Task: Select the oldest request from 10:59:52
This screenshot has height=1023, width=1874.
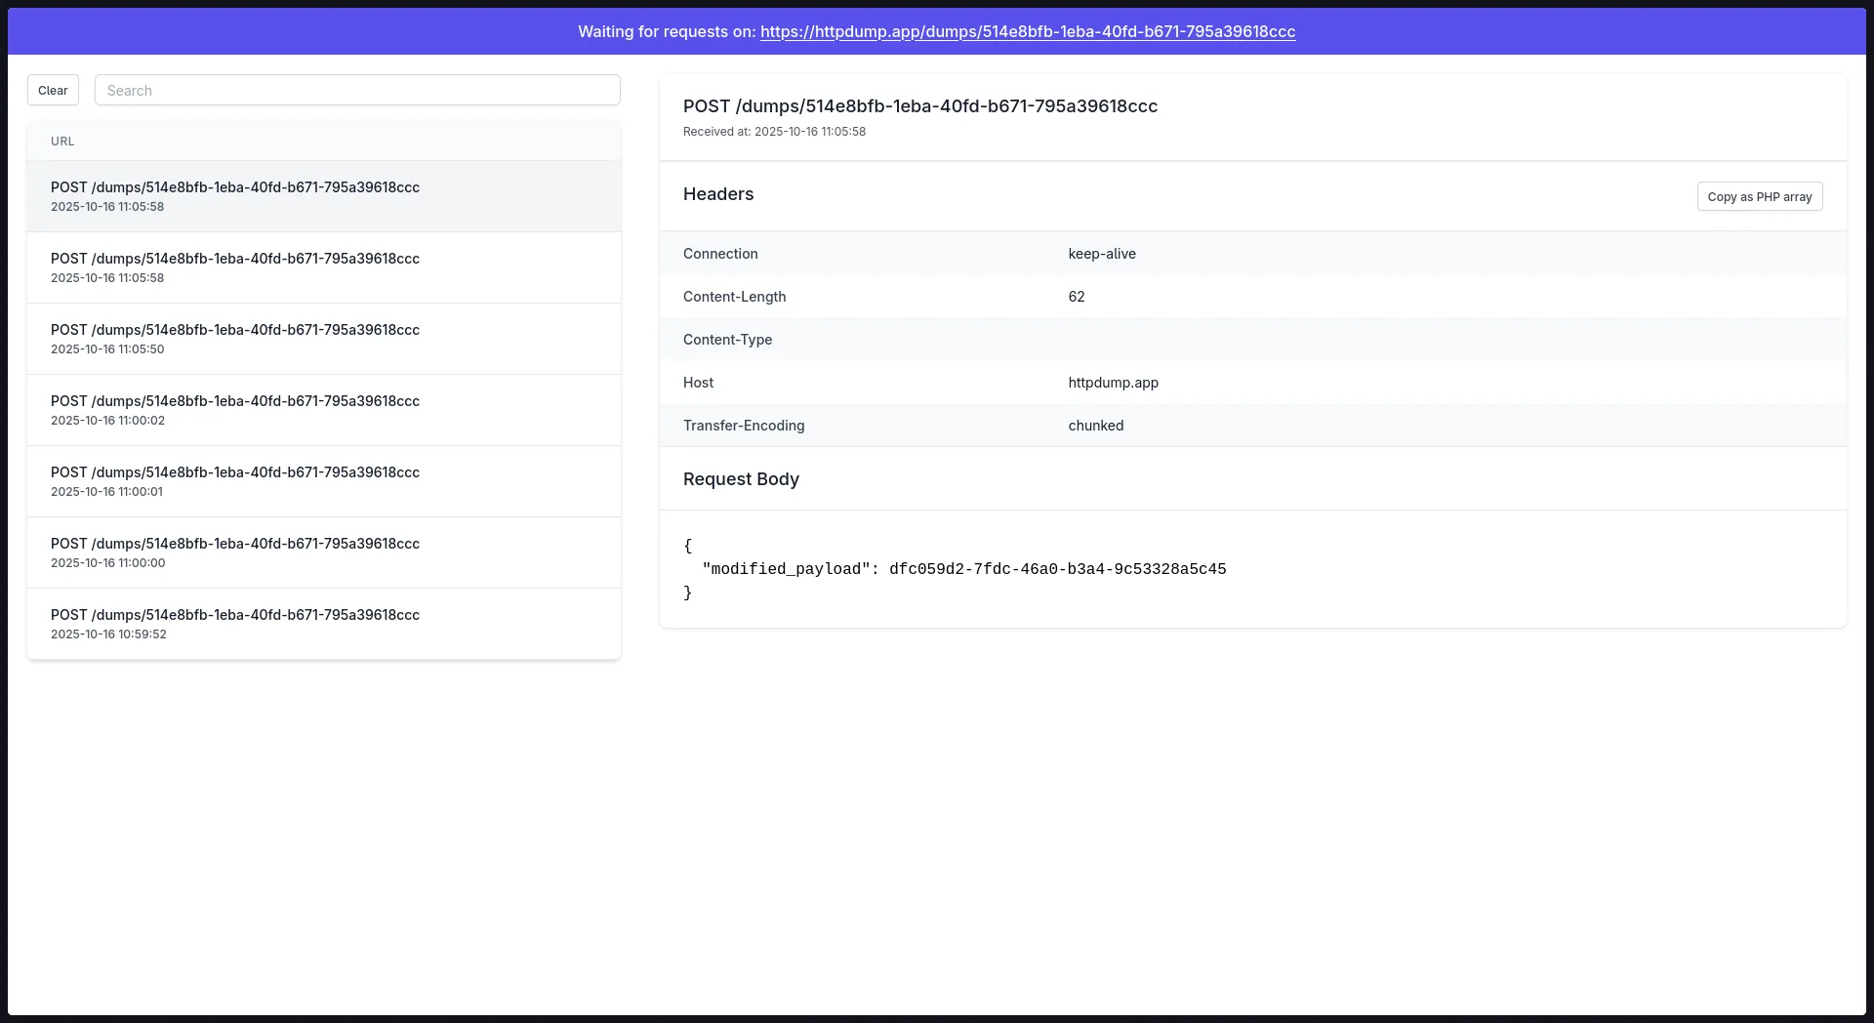Action: pos(323,623)
